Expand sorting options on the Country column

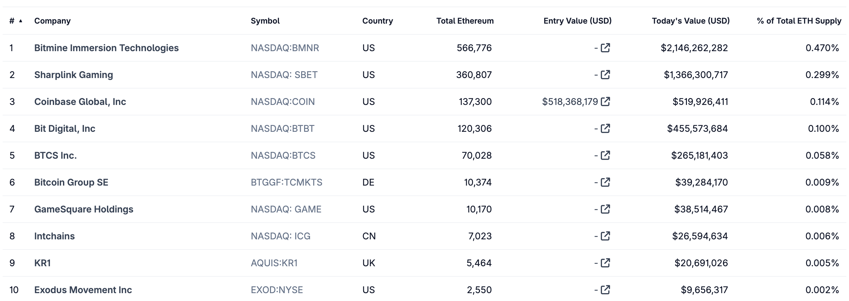tap(378, 21)
